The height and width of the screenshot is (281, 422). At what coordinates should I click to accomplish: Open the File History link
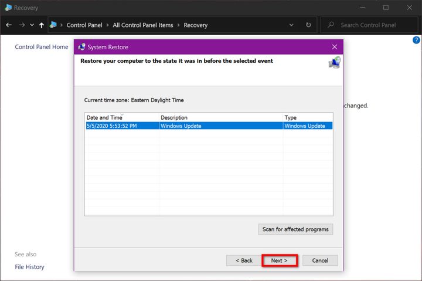point(30,267)
